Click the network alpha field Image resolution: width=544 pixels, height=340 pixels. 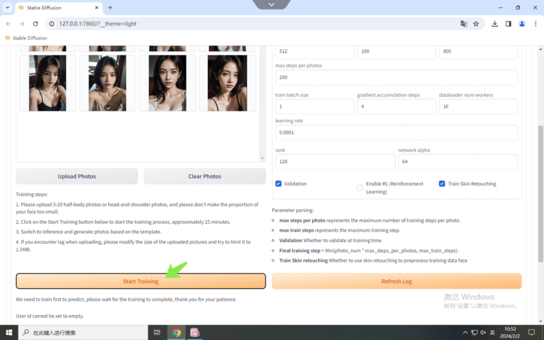pos(458,161)
